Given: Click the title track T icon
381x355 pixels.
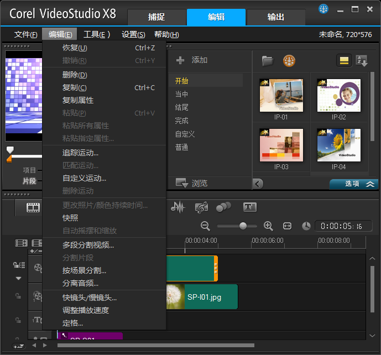Looking at the screenshot, I should pos(37,320).
